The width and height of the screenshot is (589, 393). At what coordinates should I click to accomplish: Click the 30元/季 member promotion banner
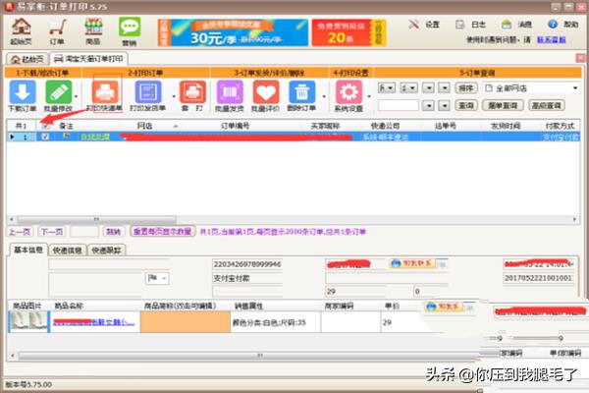point(233,32)
